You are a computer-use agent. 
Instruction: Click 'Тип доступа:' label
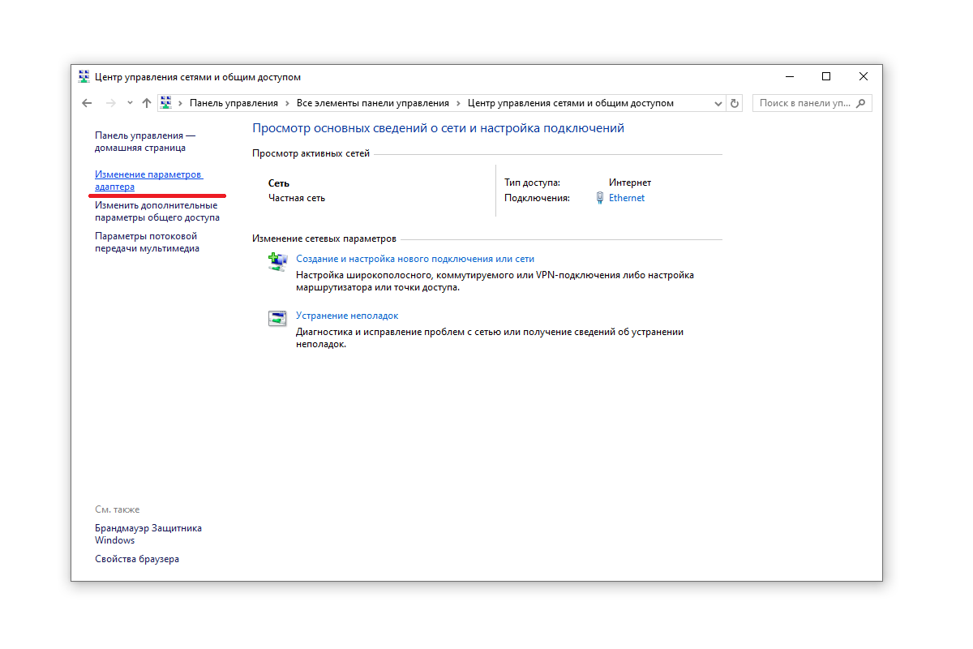click(x=532, y=183)
